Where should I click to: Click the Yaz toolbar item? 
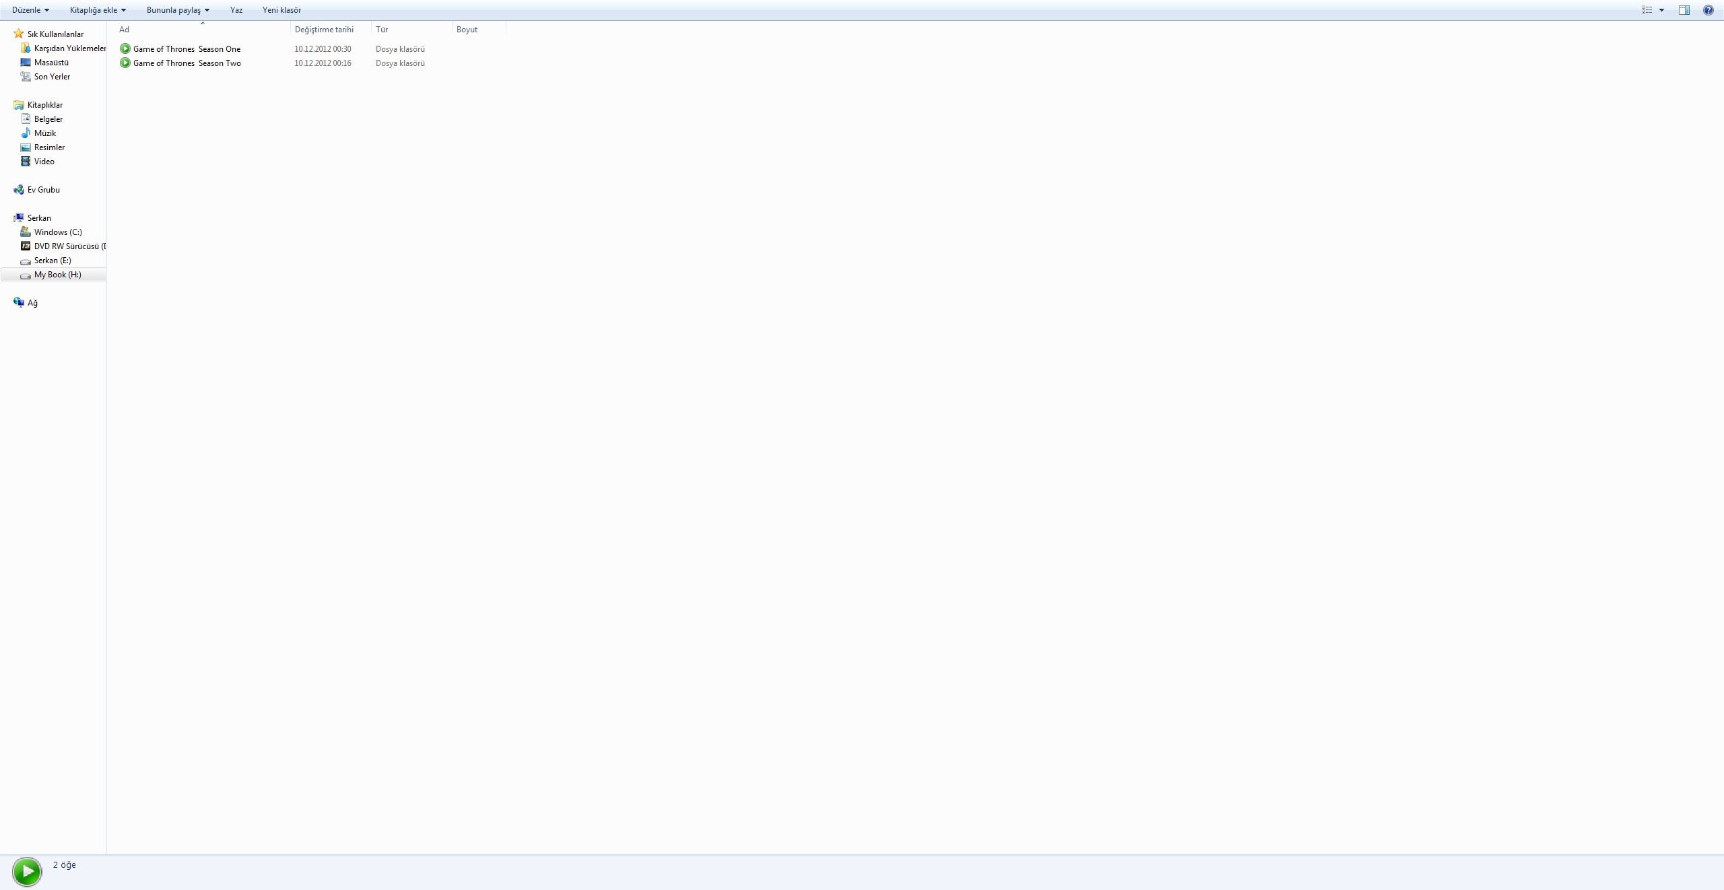click(236, 10)
